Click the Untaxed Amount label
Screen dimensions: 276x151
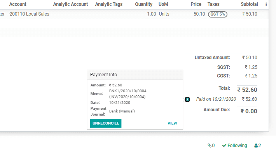tap(212, 58)
